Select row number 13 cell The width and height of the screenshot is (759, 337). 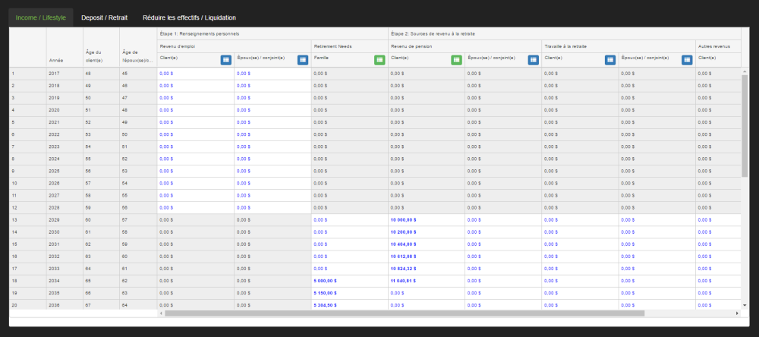point(28,219)
